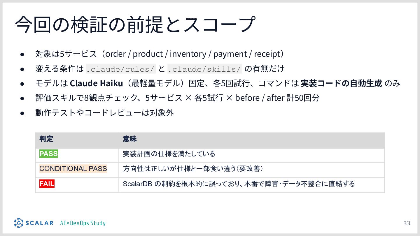
Task: Click the last bullet about 動作テスト
Action: click(105, 113)
